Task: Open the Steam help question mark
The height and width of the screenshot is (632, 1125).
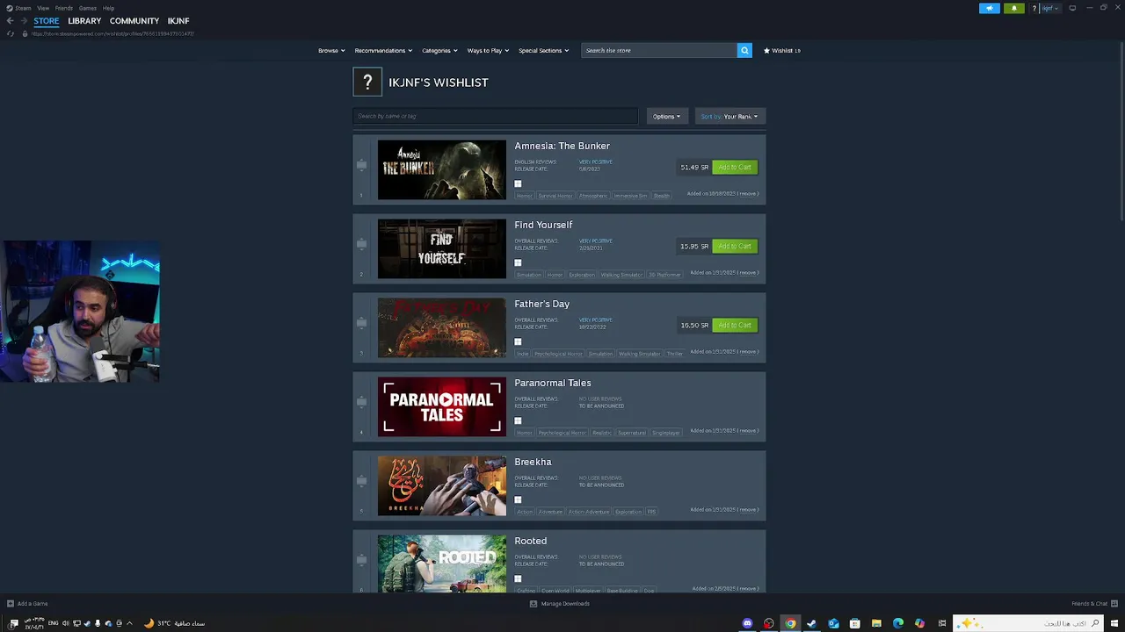Action: point(1034,8)
